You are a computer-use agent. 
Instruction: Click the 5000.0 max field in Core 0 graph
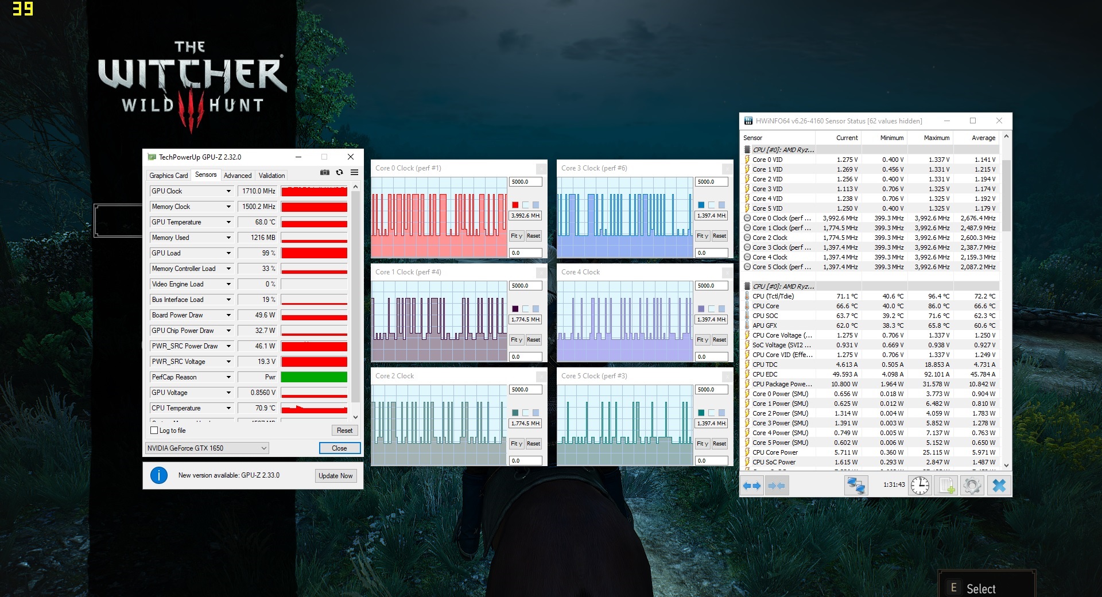(x=525, y=182)
